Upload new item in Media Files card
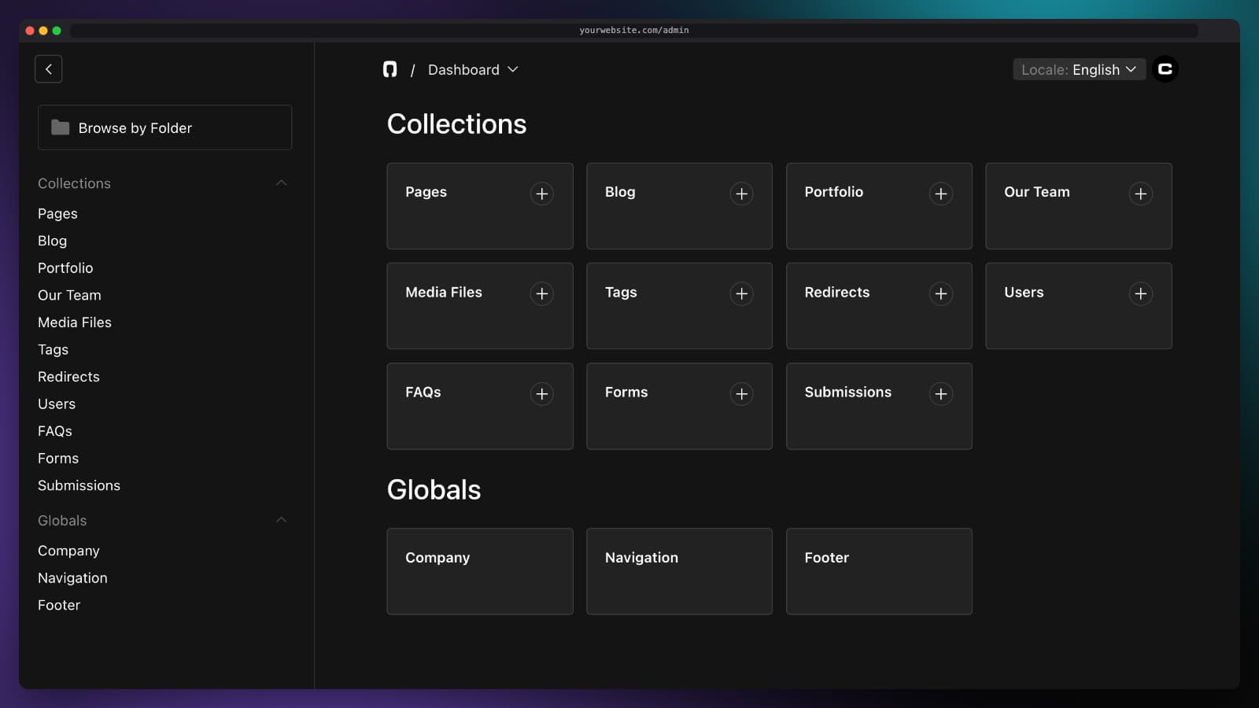This screenshot has height=708, width=1259. click(541, 293)
